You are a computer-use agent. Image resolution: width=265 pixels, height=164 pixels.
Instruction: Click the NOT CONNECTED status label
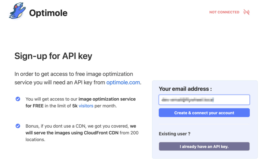(x=224, y=12)
